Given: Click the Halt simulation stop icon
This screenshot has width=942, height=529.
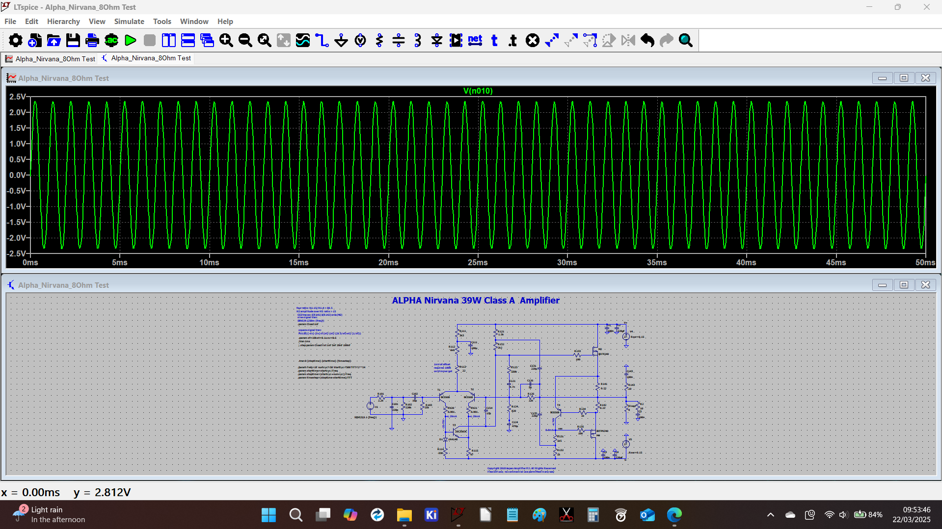Looking at the screenshot, I should coord(150,40).
